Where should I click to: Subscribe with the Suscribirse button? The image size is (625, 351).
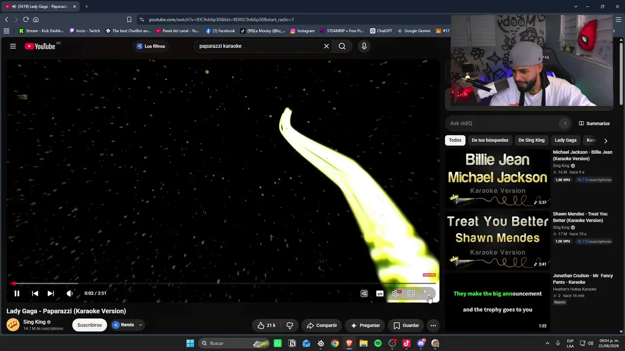(x=89, y=325)
